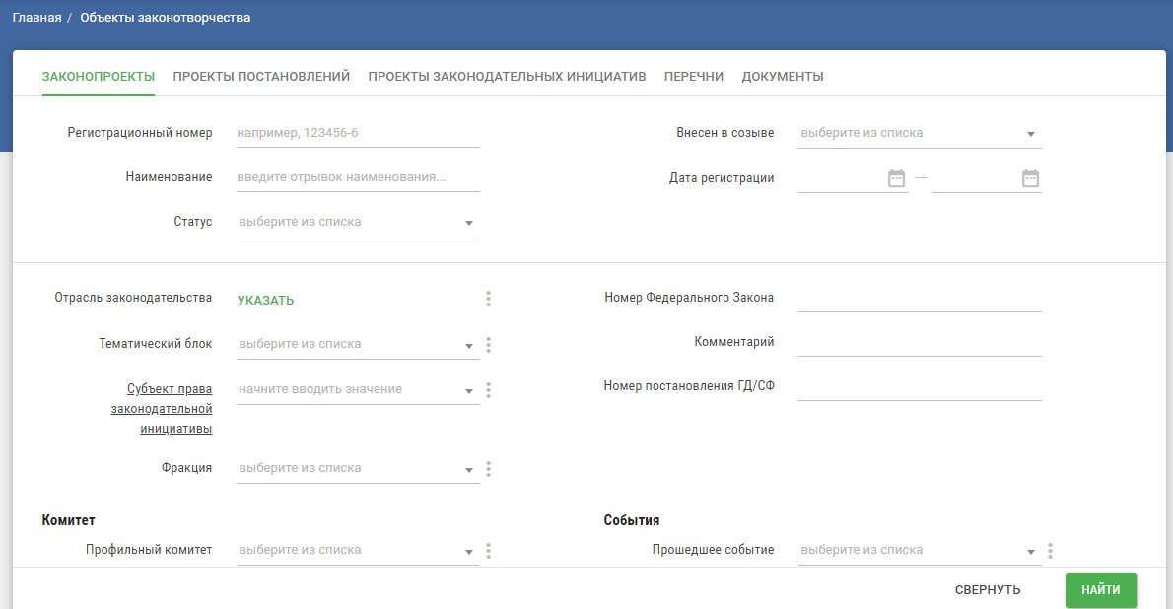Open the end date calendar for Дата регистрации
The height and width of the screenshot is (609, 1173).
[1030, 178]
